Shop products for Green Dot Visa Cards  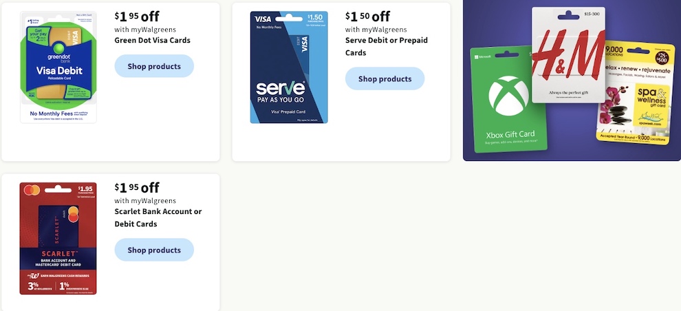tap(154, 66)
